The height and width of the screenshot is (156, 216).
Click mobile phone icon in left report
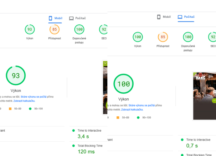tap(50, 18)
